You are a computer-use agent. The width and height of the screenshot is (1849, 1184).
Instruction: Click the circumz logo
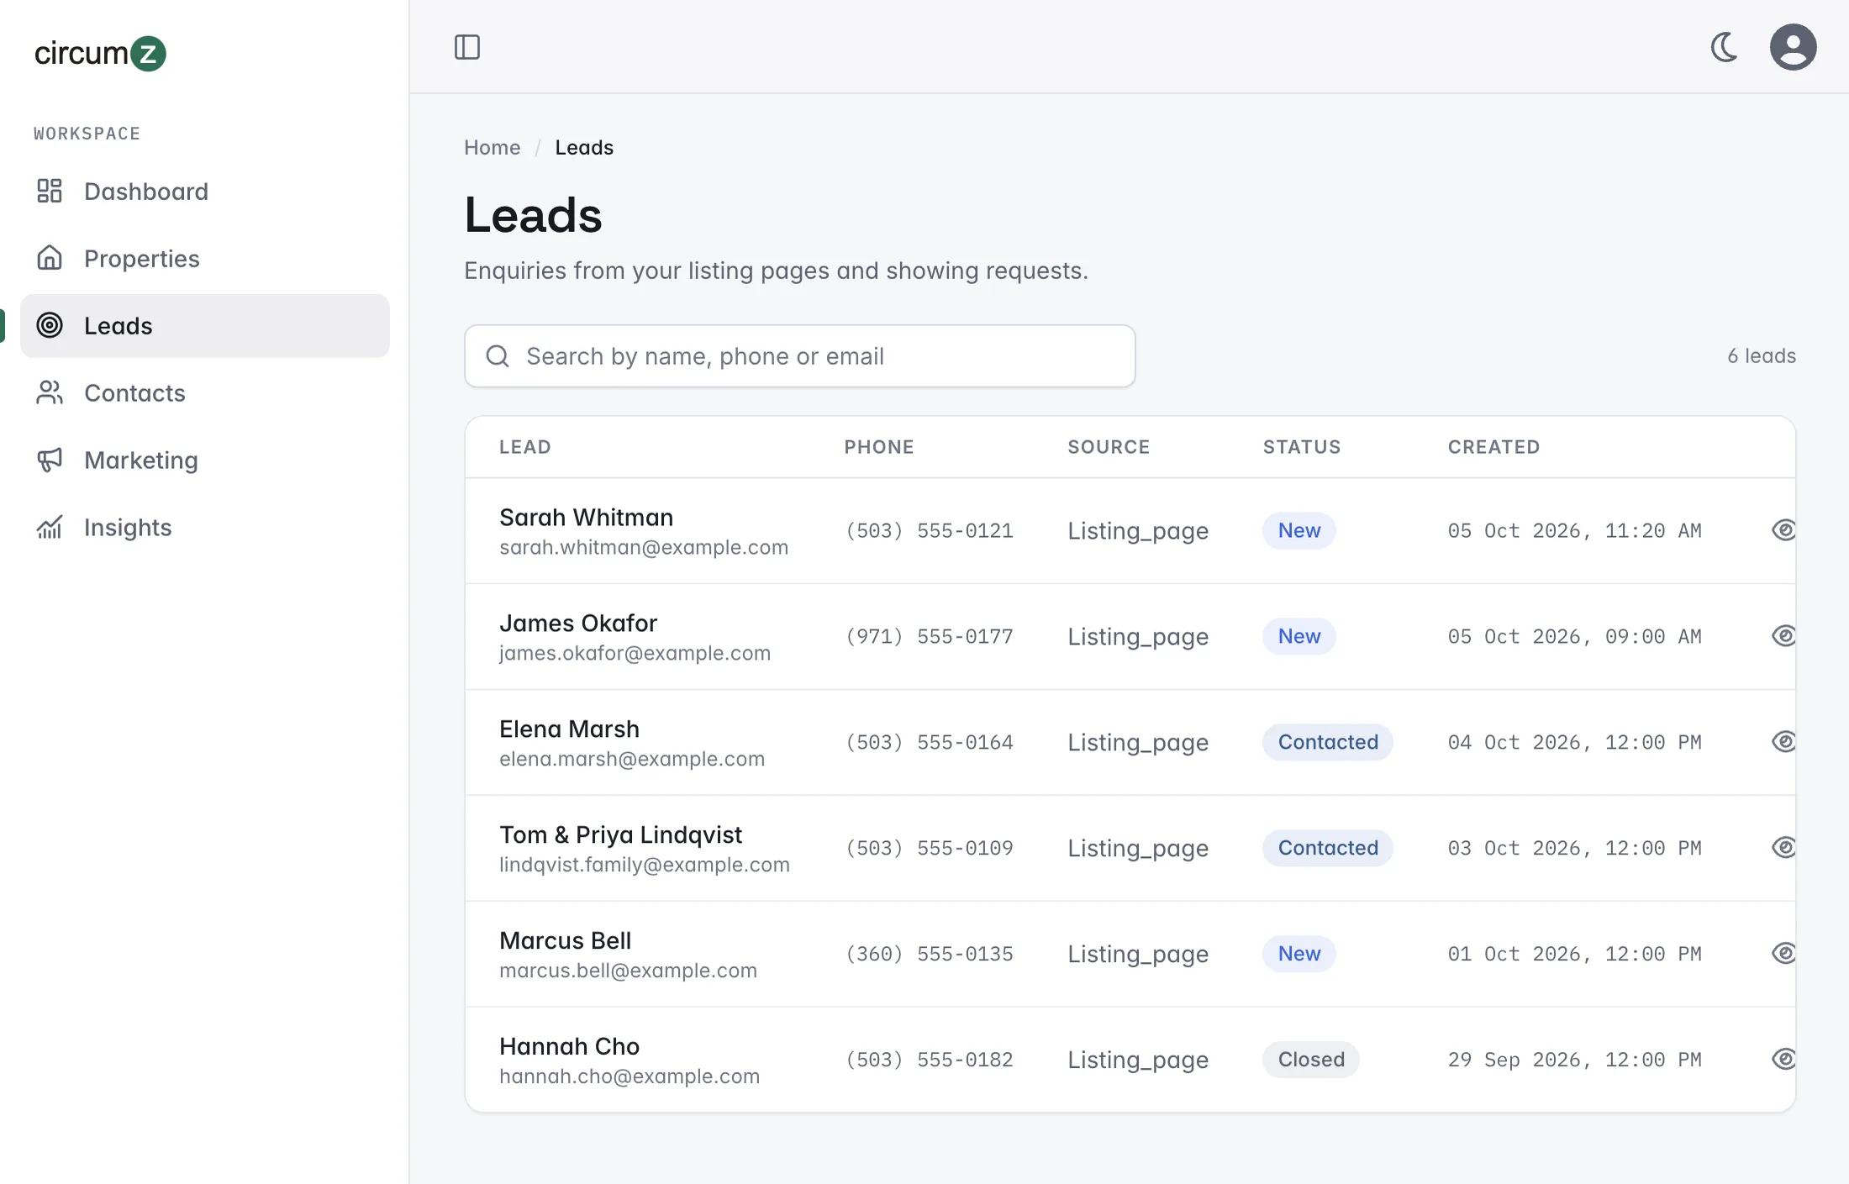pyautogui.click(x=100, y=53)
